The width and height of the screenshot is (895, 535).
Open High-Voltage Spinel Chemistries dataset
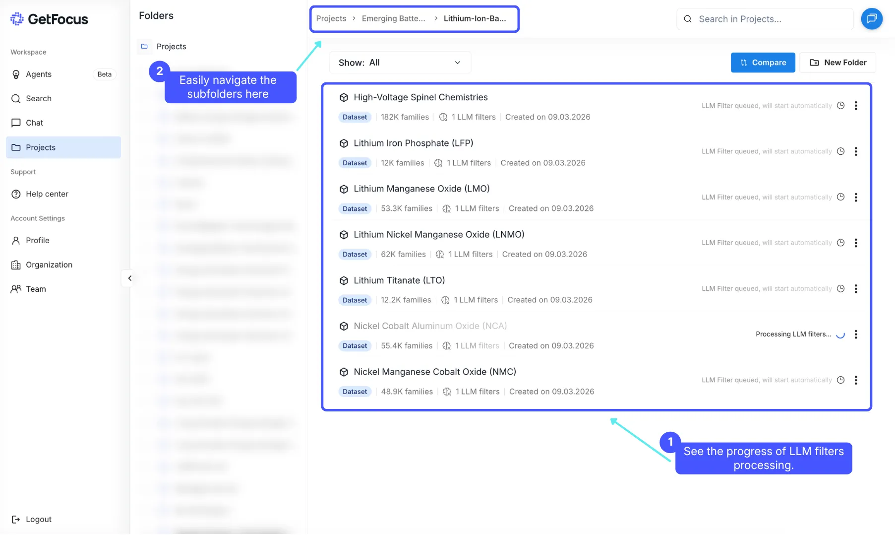coord(420,97)
